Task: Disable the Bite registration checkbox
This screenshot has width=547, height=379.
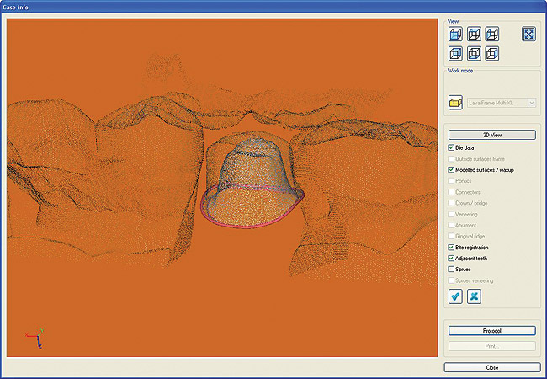Action: pos(452,248)
